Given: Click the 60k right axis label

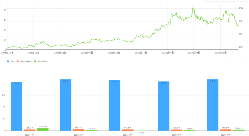Looking at the screenshot, I should click(x=241, y=34).
